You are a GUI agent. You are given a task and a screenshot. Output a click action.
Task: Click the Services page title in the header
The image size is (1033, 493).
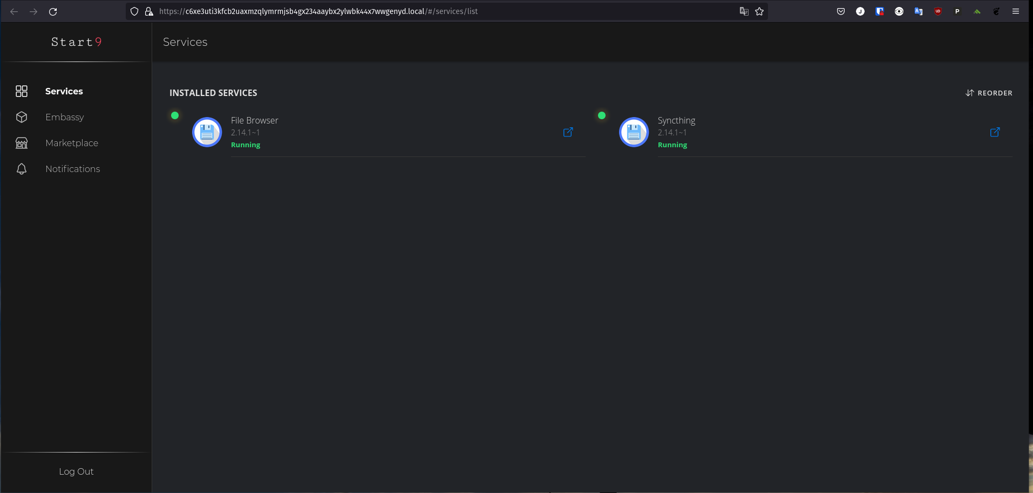(185, 42)
